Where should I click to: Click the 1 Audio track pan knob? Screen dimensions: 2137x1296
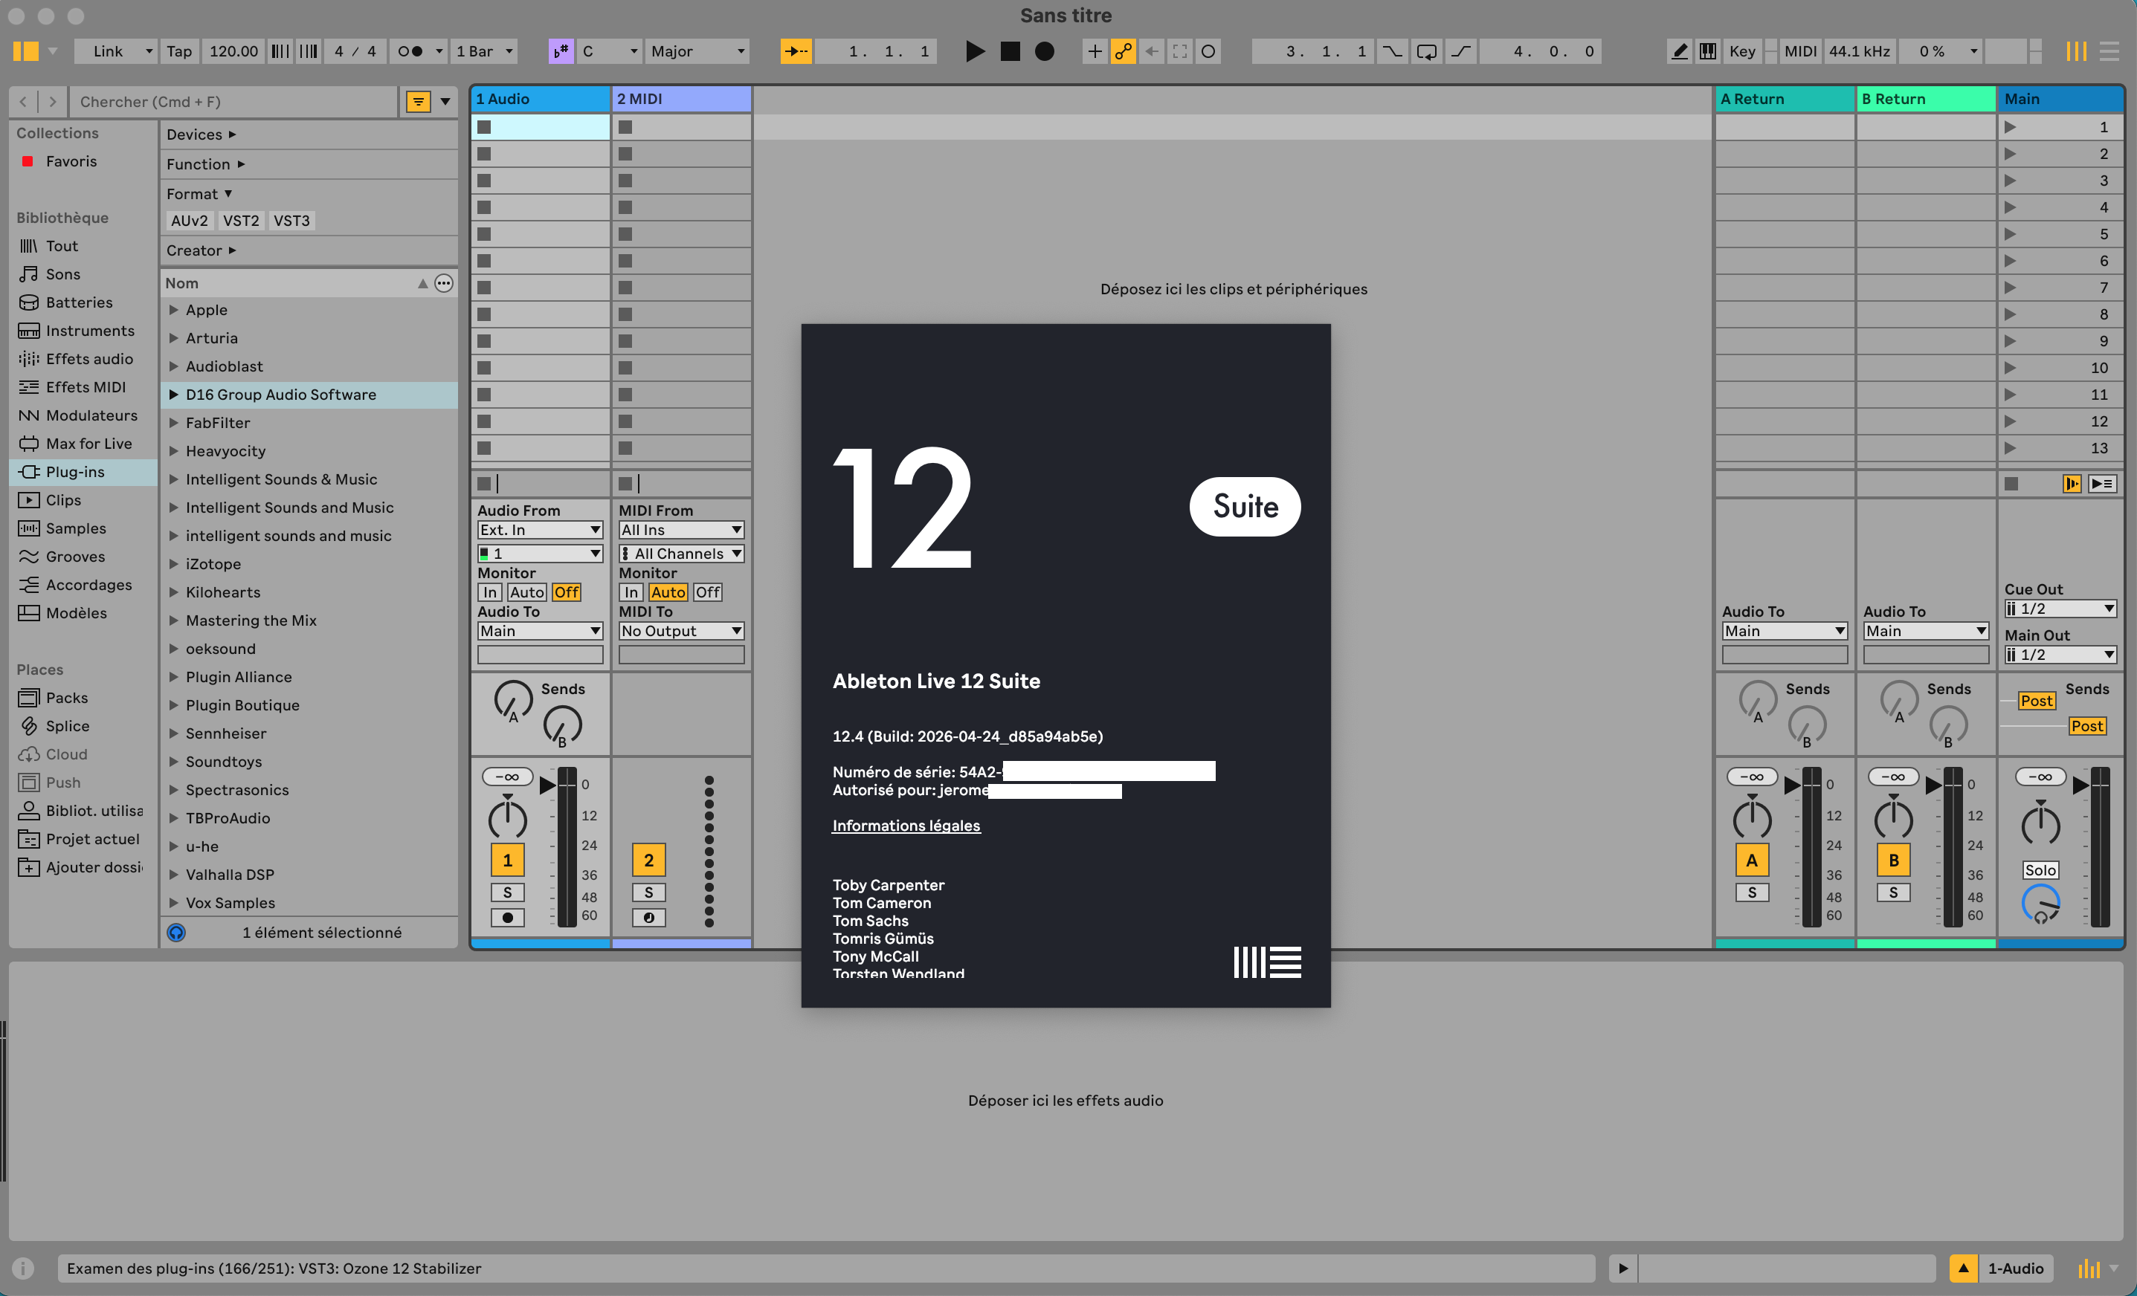pyautogui.click(x=507, y=819)
